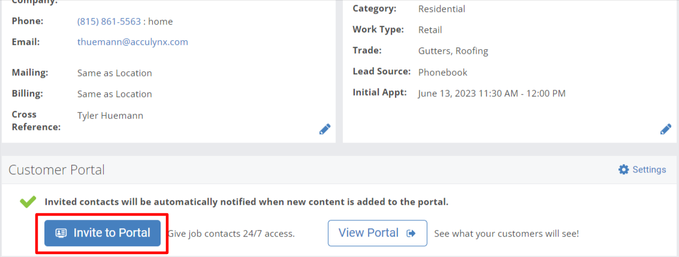Click the Gutters, Roofing trade value
The width and height of the screenshot is (679, 257).
453,51
